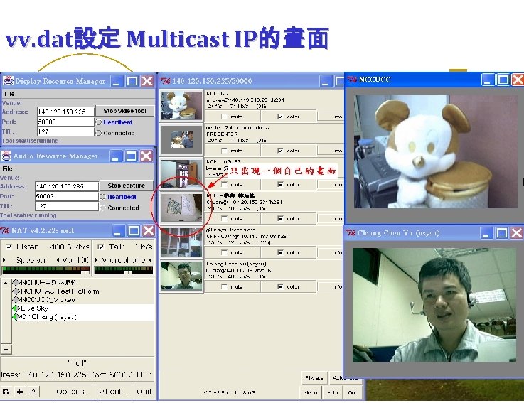The height and width of the screenshot is (403, 524).
Task: Click Help button in VIC window
Action: [333, 392]
